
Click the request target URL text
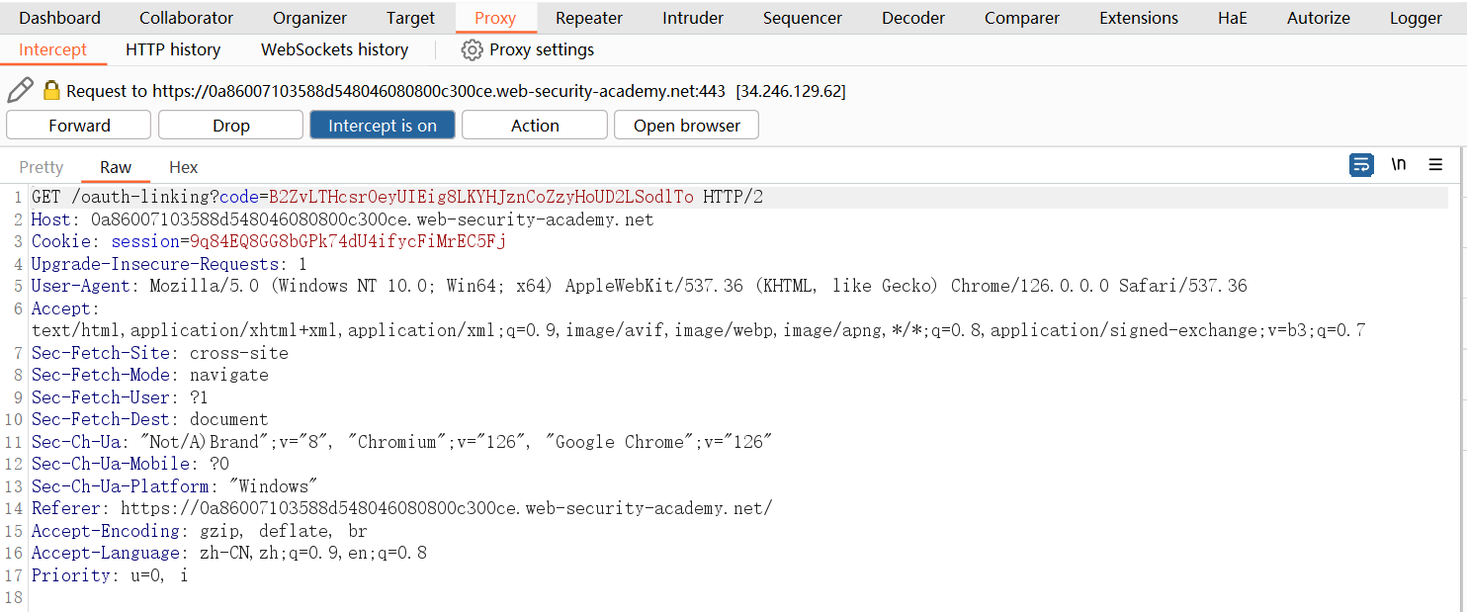pyautogui.click(x=438, y=91)
